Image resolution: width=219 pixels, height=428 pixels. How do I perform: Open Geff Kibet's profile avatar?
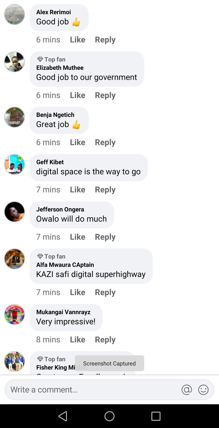click(14, 164)
